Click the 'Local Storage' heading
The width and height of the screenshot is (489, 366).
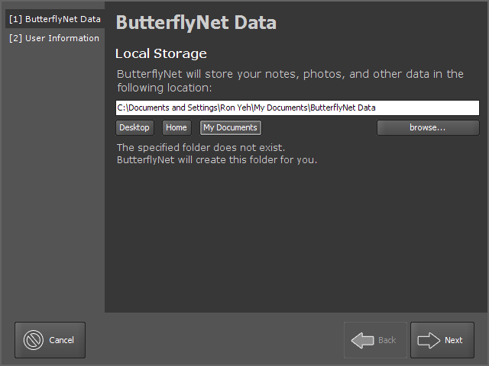pos(161,53)
